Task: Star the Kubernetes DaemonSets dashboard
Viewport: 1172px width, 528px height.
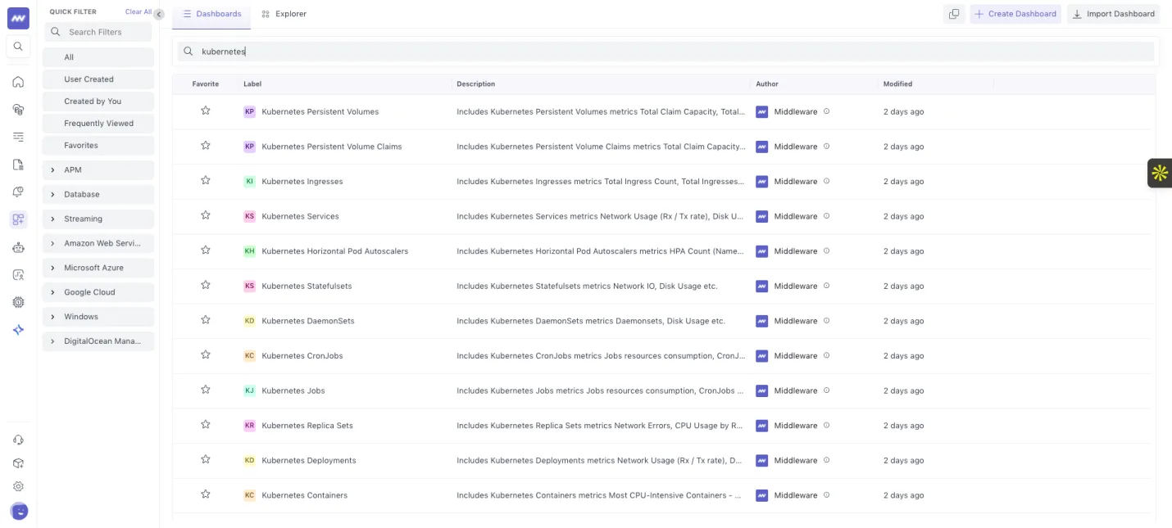Action: 206,320
